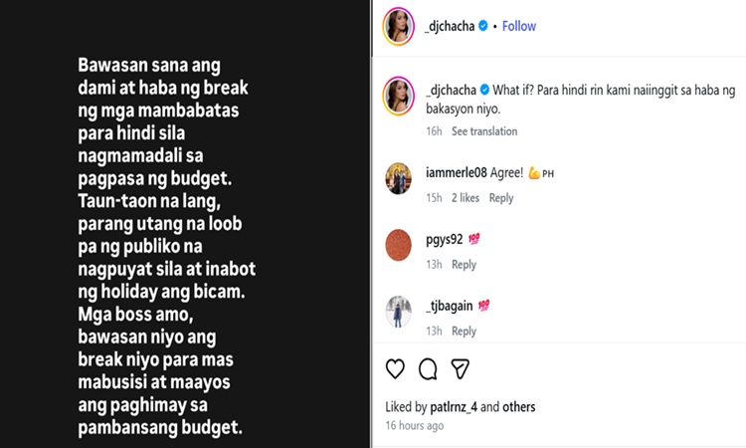The width and height of the screenshot is (746, 448).
Task: Open _tjbagain commenter avatar
Action: point(399,312)
